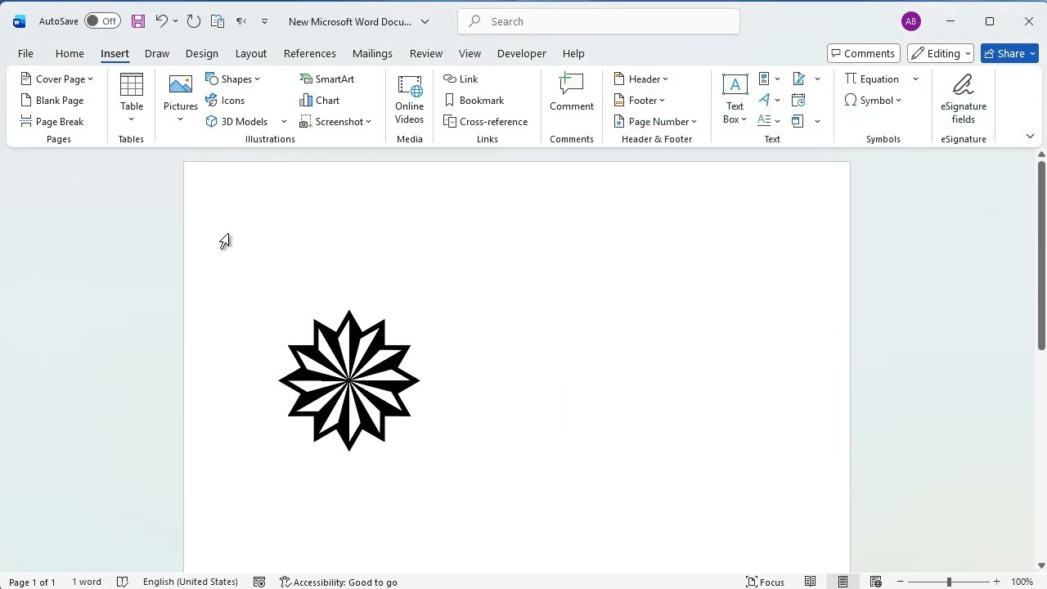Click the Drop Cap icon
The width and height of the screenshot is (1047, 589).
(x=764, y=121)
